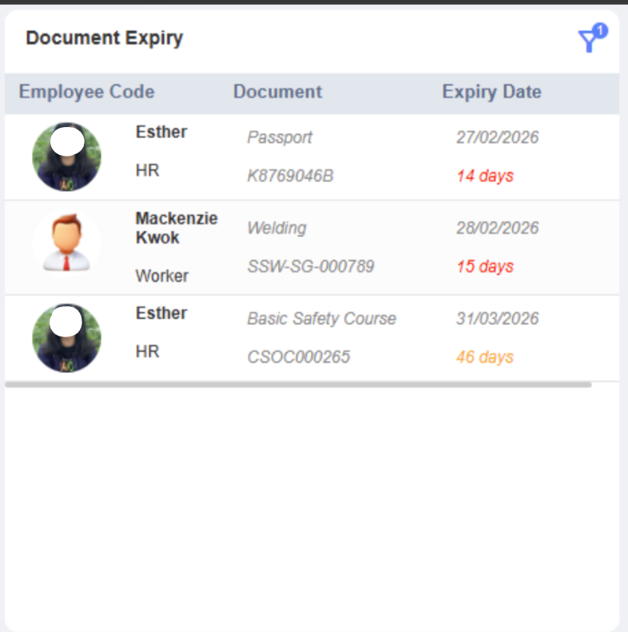Click the red 14 days warning
This screenshot has width=628, height=632.
tap(485, 176)
